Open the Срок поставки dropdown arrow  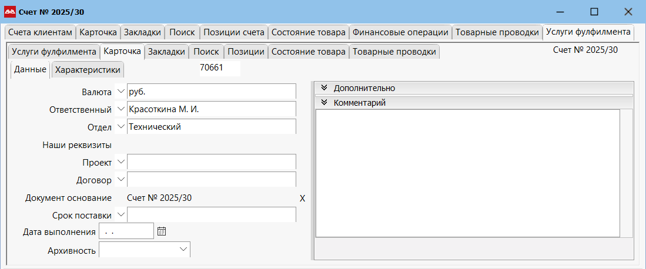(121, 215)
